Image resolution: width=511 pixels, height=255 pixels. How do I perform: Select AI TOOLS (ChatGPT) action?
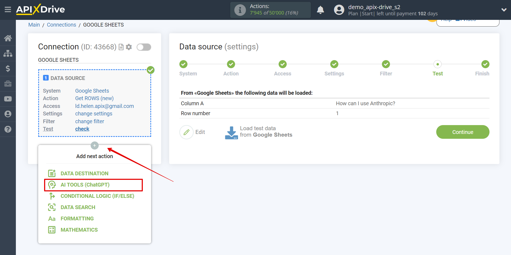pos(85,185)
